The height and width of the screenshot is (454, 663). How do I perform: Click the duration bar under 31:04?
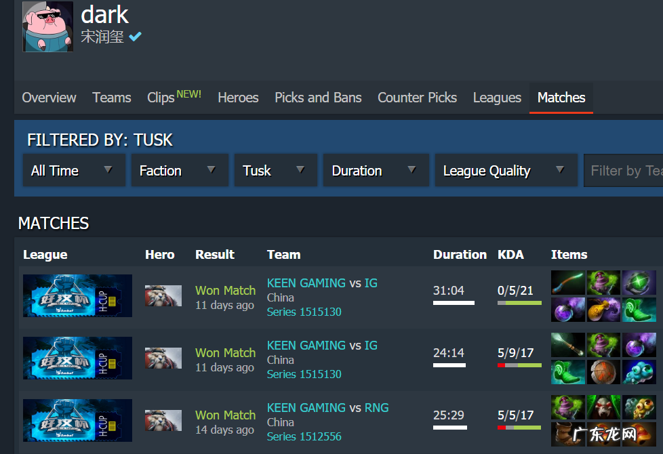tap(454, 303)
